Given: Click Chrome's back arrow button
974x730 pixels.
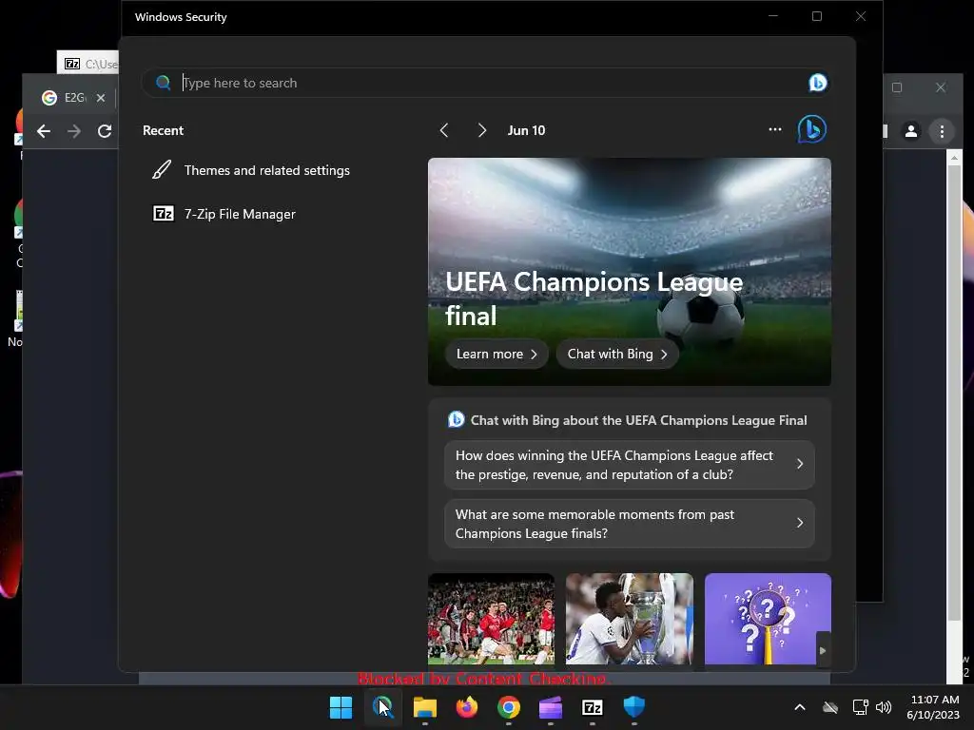Looking at the screenshot, I should (x=44, y=131).
